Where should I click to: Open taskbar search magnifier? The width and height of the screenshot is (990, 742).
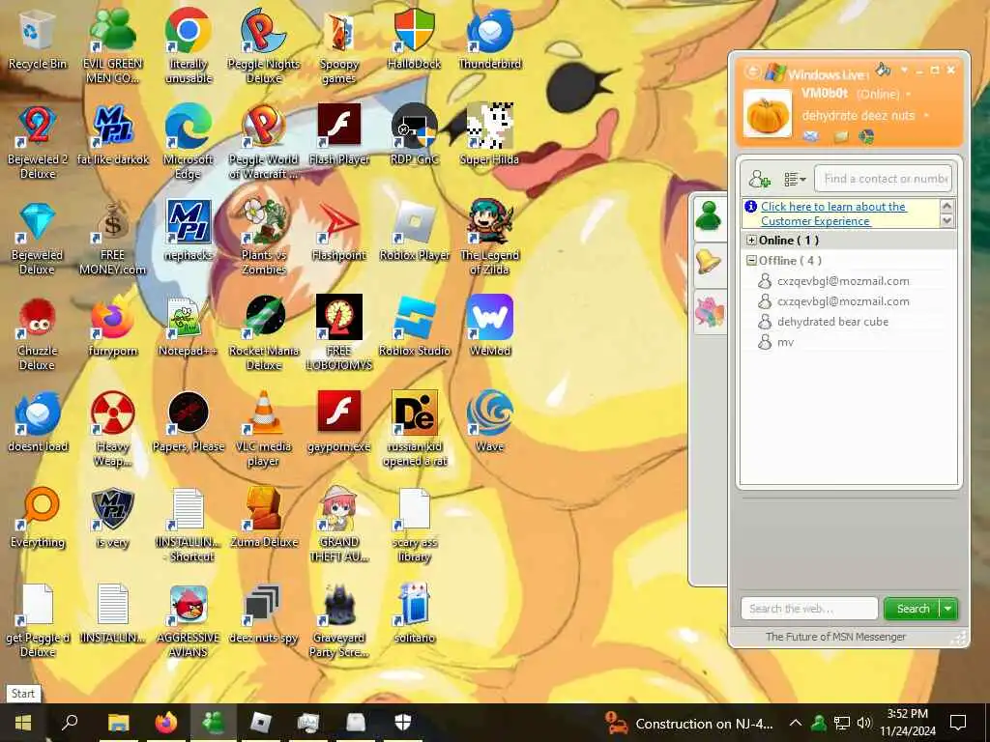[70, 723]
